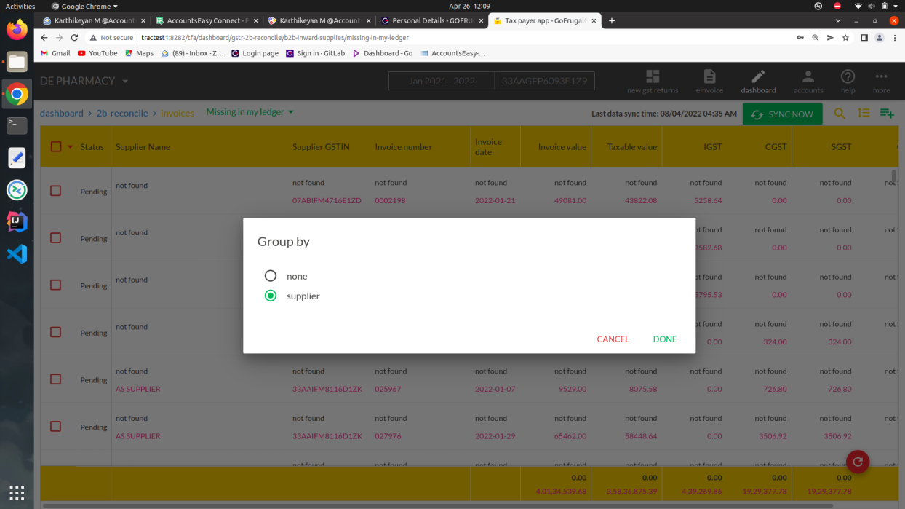Image resolution: width=905 pixels, height=509 pixels.
Task: Open the Sign in - GitLab bookmark
Action: 315,53
